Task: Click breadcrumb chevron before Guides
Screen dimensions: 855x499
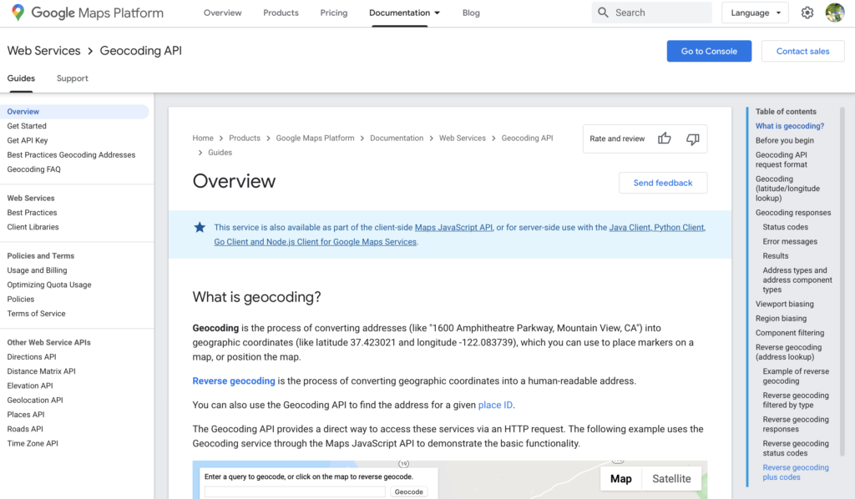Action: coord(200,153)
